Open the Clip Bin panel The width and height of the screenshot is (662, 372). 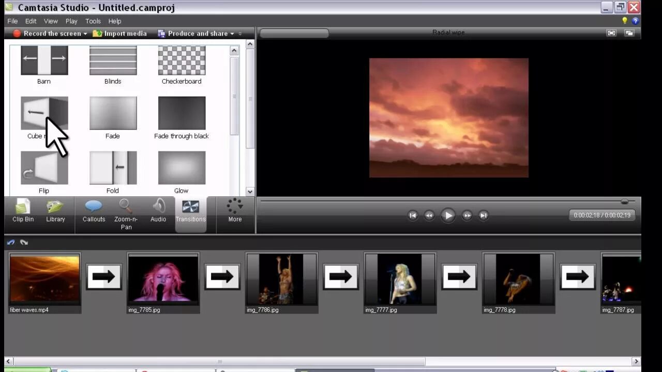(x=23, y=210)
